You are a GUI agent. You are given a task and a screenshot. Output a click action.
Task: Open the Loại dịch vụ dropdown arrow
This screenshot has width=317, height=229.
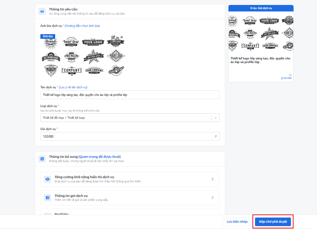point(215,118)
